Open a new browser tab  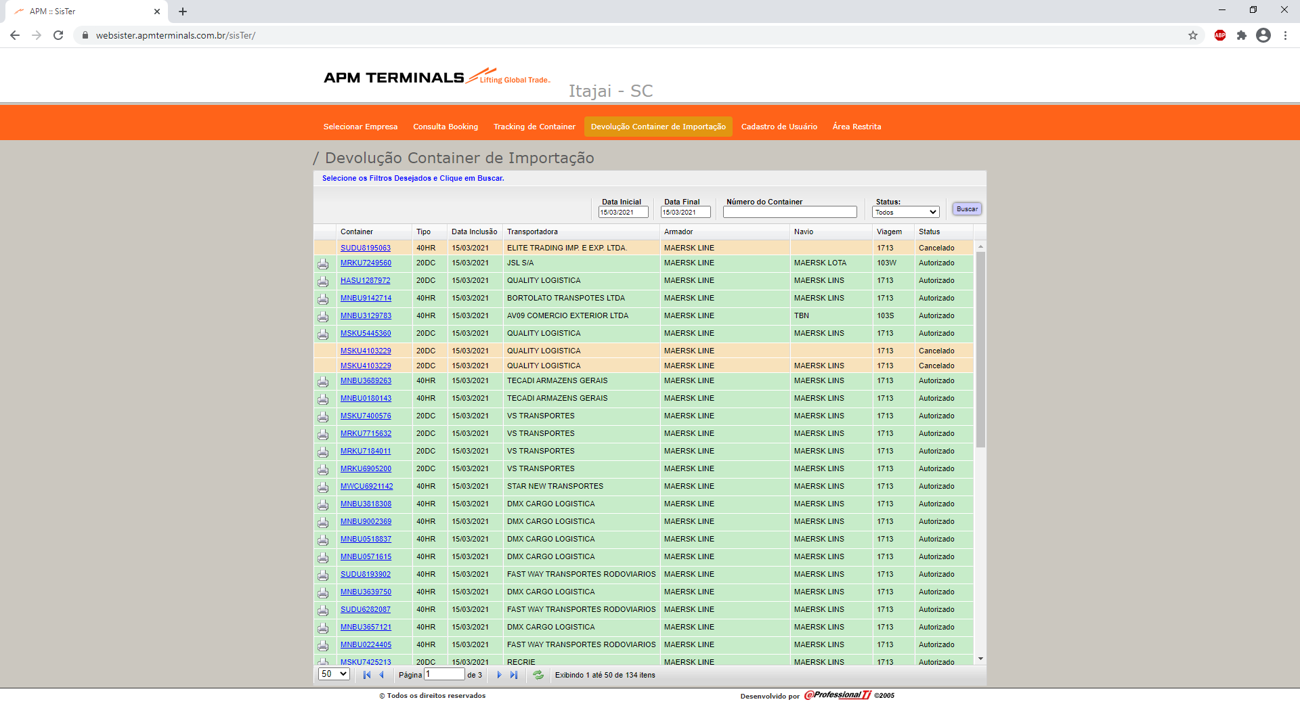[183, 12]
